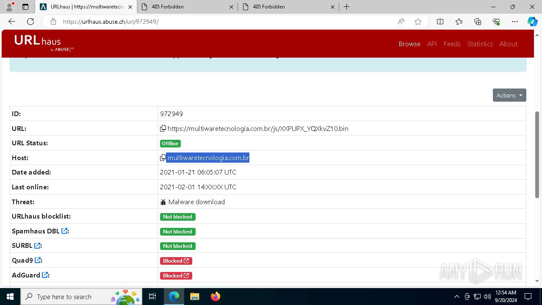Image resolution: width=542 pixels, height=305 pixels.
Task: Open Windows Start menu
Action: click(x=10, y=297)
